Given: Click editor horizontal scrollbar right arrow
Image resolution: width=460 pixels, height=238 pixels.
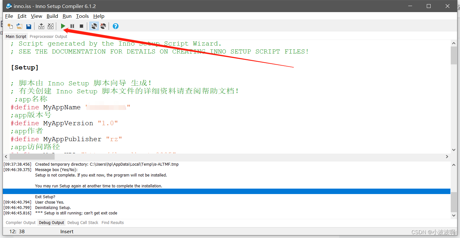Looking at the screenshot, I should coord(447,156).
